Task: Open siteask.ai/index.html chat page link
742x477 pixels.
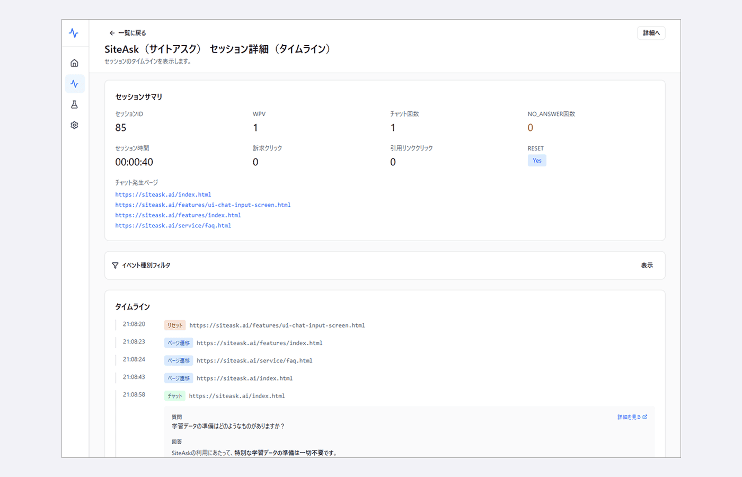Action: [x=163, y=195]
